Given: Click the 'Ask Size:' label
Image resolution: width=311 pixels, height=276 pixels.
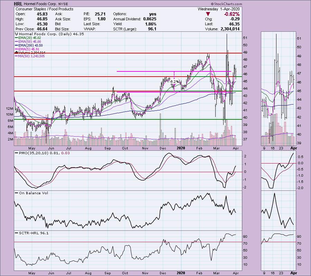Looking at the screenshot, I should [63, 19].
